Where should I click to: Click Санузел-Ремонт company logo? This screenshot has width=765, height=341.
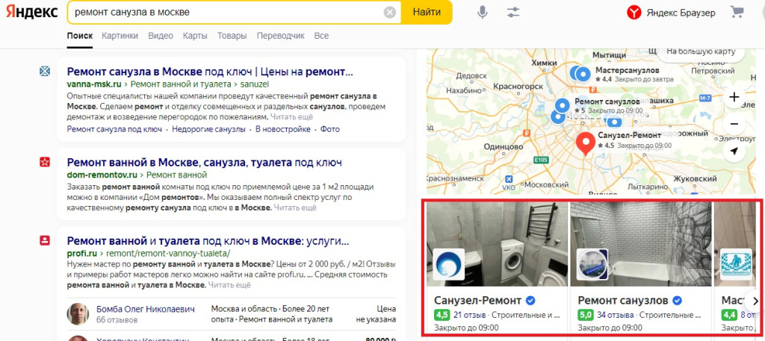pyautogui.click(x=448, y=264)
